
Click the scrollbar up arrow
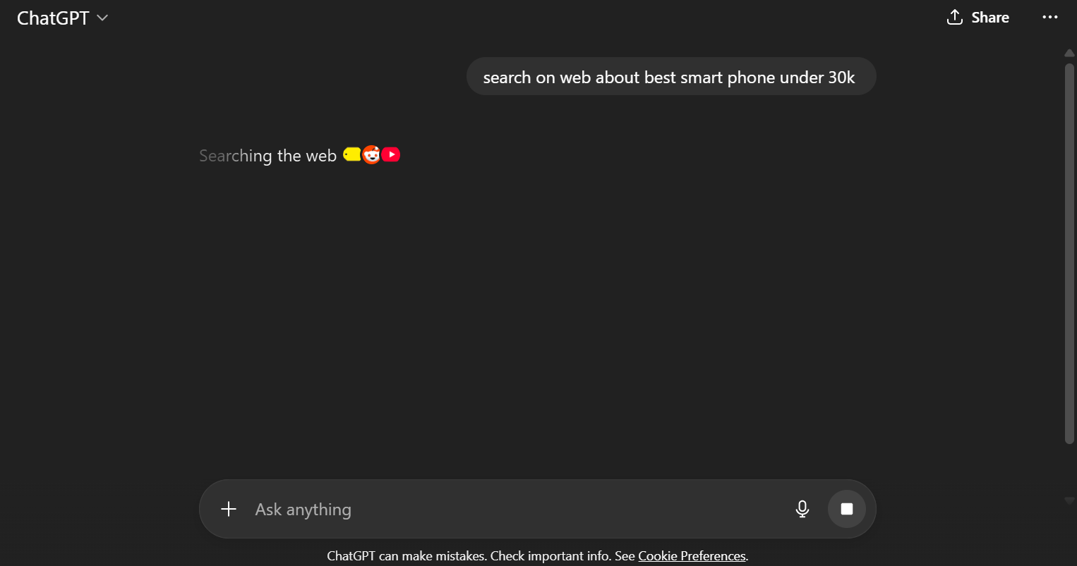coord(1069,54)
